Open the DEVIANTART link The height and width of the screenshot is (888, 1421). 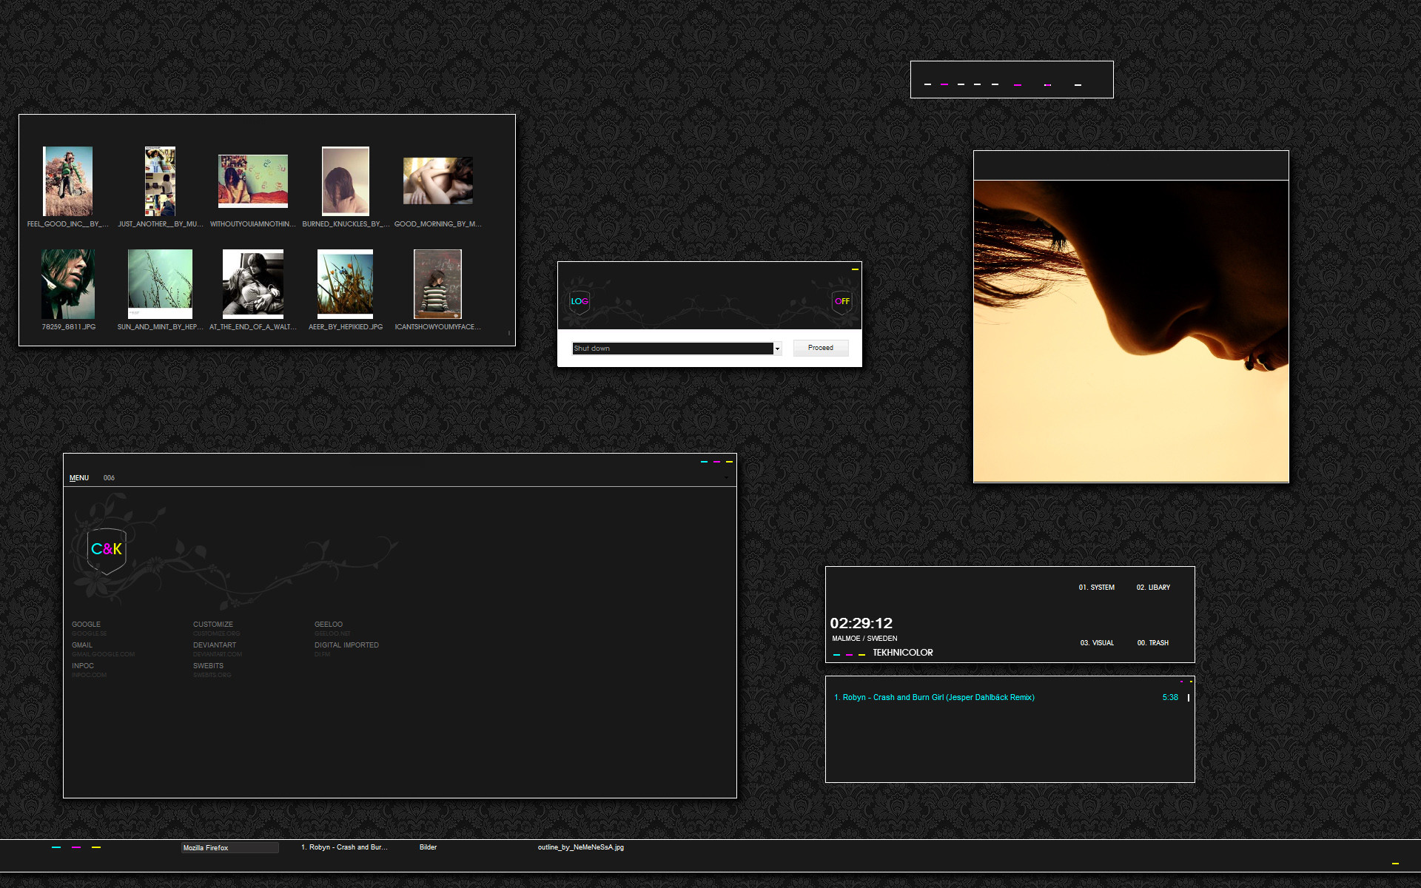point(215,645)
